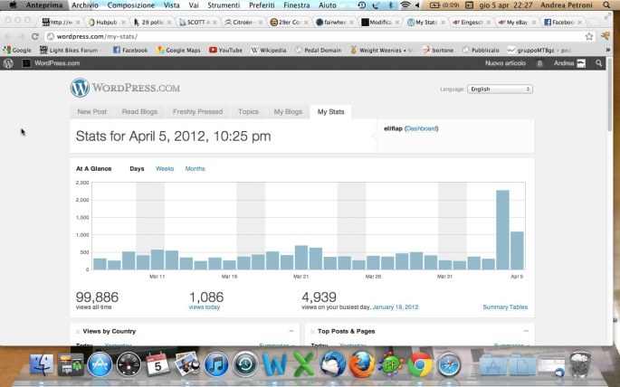Open the Summary Tables link
This screenshot has width=620, height=387.
(x=505, y=307)
